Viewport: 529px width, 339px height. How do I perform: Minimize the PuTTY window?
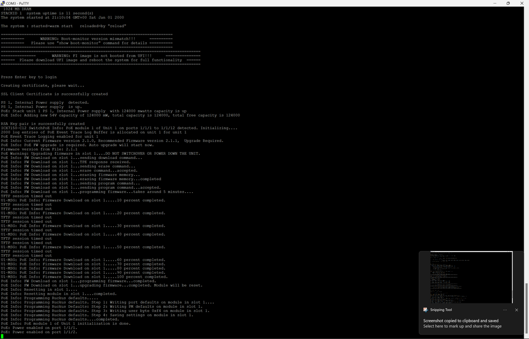[x=496, y=3]
